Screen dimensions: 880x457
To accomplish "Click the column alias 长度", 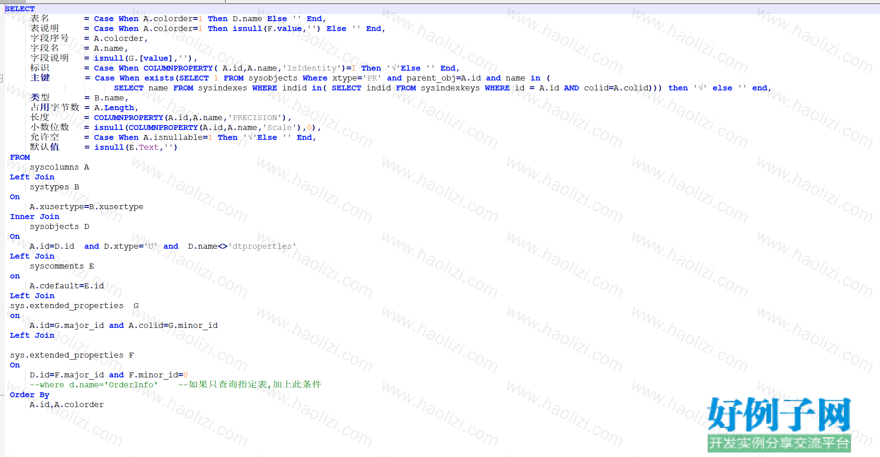I will [x=40, y=117].
